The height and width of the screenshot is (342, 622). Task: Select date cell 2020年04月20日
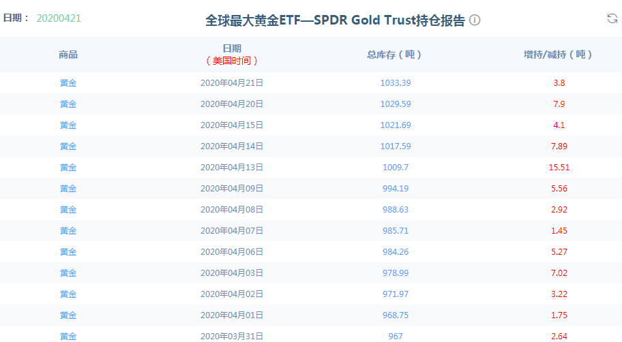[232, 104]
